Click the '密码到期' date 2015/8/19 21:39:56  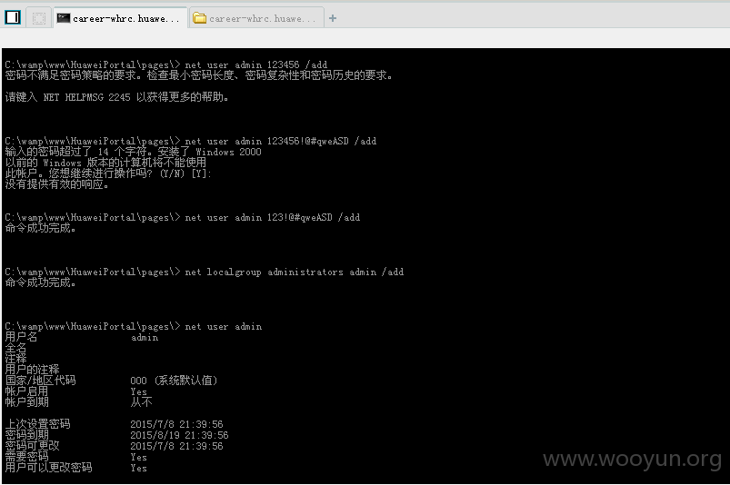click(179, 435)
